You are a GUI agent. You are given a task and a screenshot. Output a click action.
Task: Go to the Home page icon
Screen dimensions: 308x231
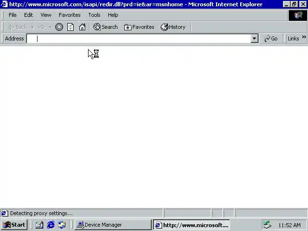click(x=82, y=27)
